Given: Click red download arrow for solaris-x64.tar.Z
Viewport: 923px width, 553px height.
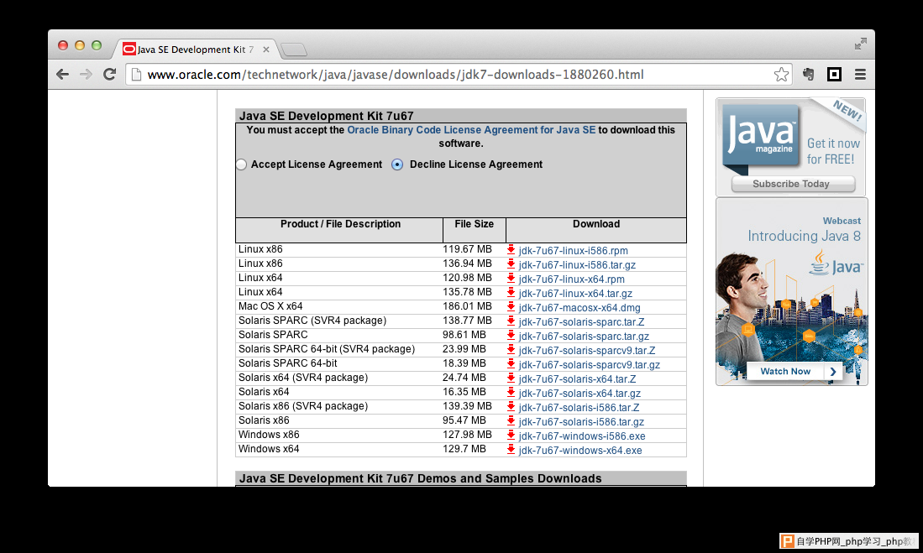Looking at the screenshot, I should tap(511, 378).
